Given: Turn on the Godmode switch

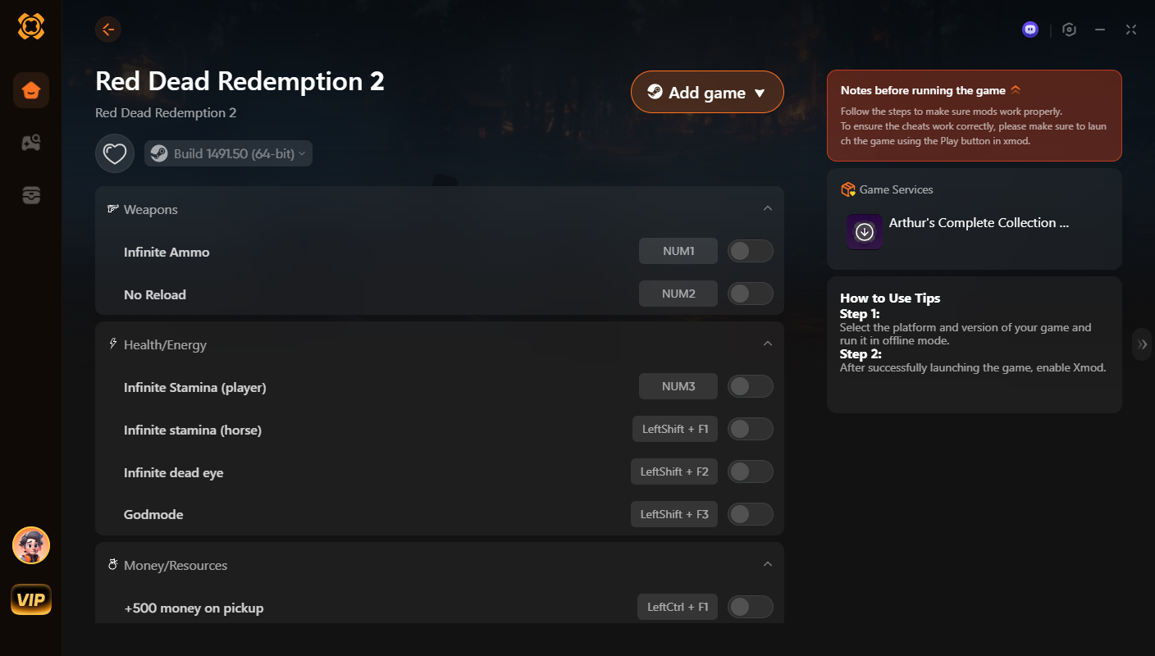Looking at the screenshot, I should coord(750,514).
